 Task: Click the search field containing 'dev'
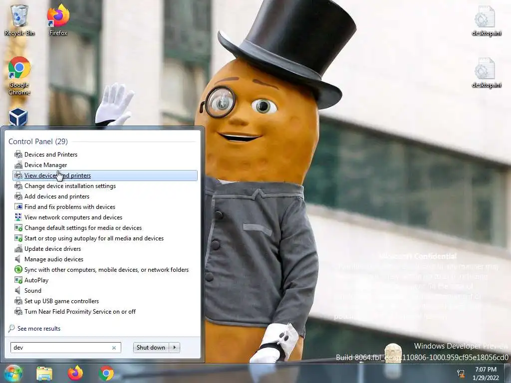coord(65,348)
